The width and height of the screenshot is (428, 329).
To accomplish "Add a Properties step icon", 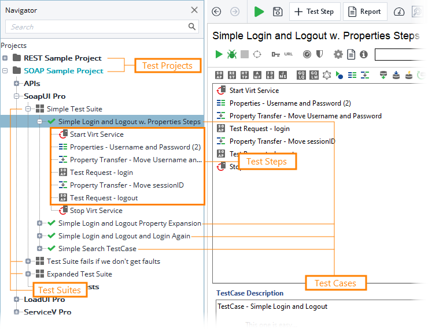I will (x=352, y=75).
